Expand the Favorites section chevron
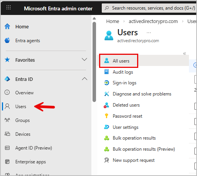Screen dimensions: 197x176 coord(84,59)
